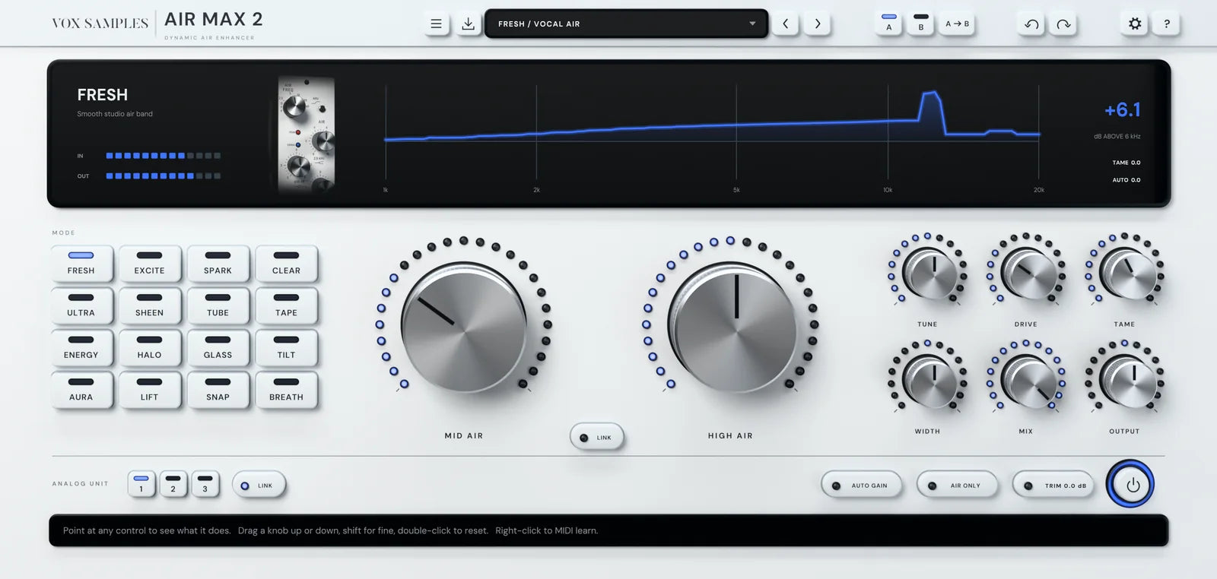The image size is (1217, 579).
Task: Select the CLEAR mode
Action: (287, 263)
